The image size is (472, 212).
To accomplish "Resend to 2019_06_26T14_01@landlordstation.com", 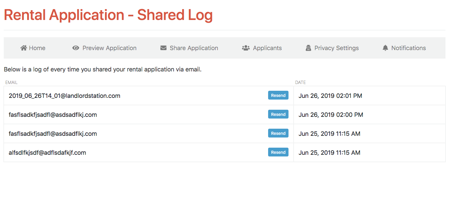I will point(278,96).
